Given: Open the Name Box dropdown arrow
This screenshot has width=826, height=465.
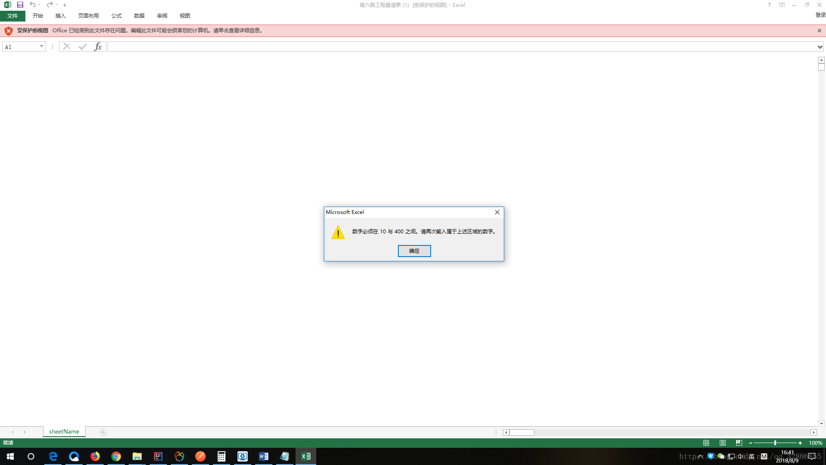Looking at the screenshot, I should (42, 46).
